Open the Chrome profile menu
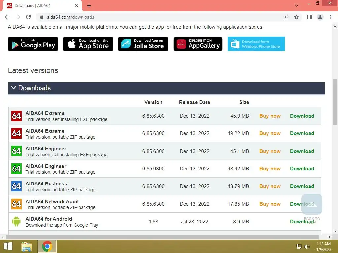Screen dimensions: 338x253 coord(320,17)
